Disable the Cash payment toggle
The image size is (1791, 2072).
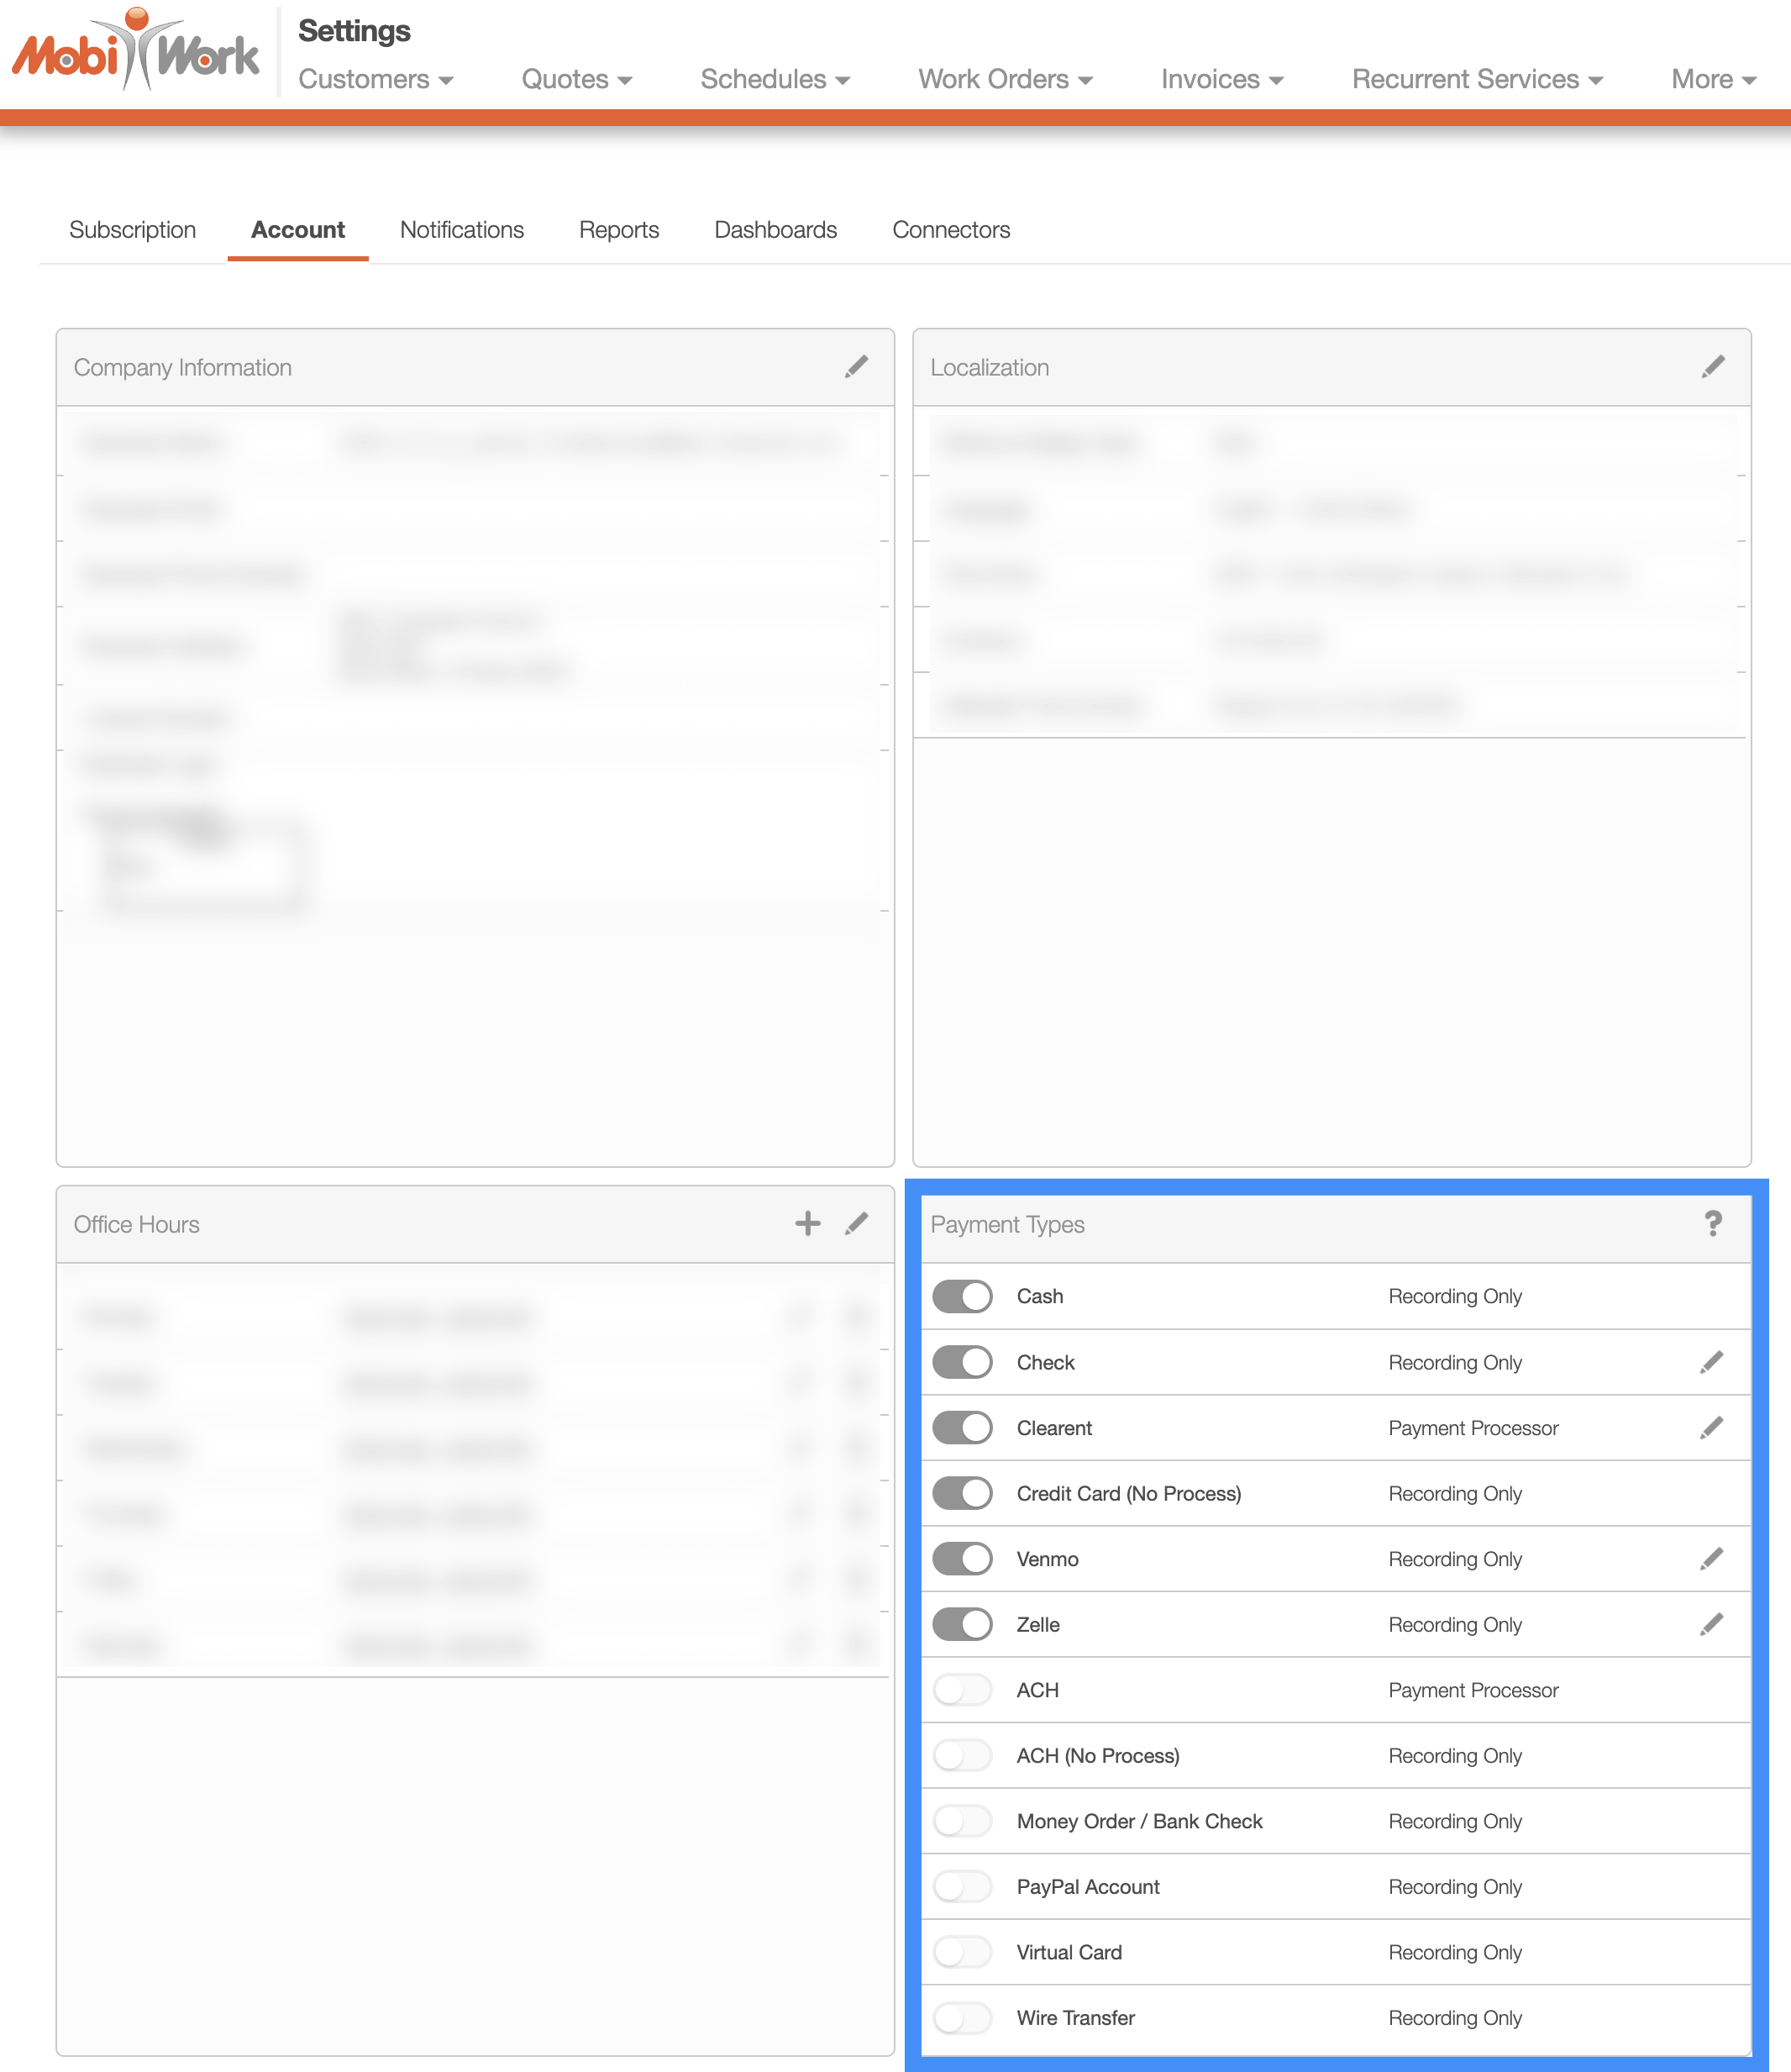tap(962, 1297)
